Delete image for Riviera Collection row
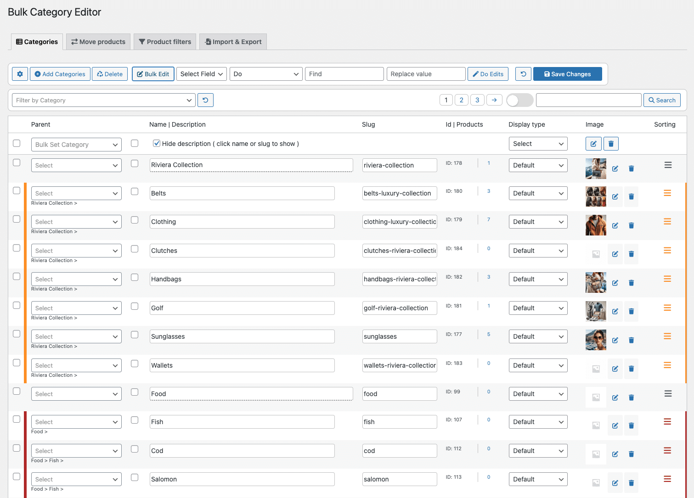Image resolution: width=694 pixels, height=498 pixels. tap(631, 168)
